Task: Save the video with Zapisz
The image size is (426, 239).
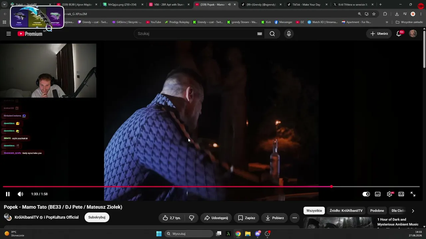Action: (246, 218)
